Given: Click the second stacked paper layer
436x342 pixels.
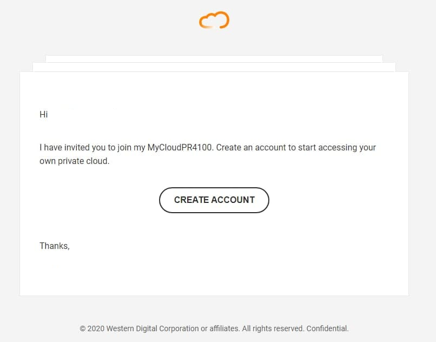Looking at the screenshot, I should click(x=214, y=67).
